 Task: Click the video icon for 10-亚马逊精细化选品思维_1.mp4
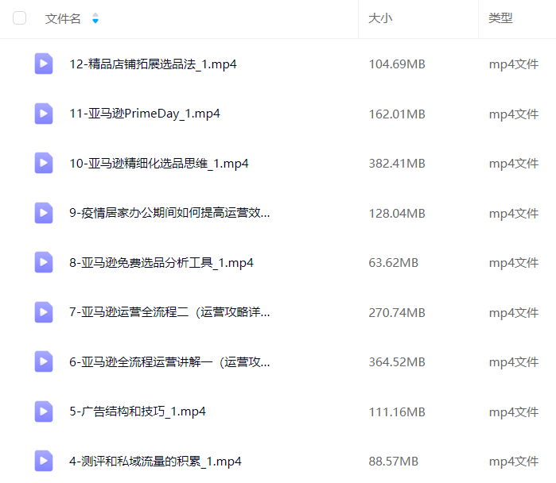(44, 163)
